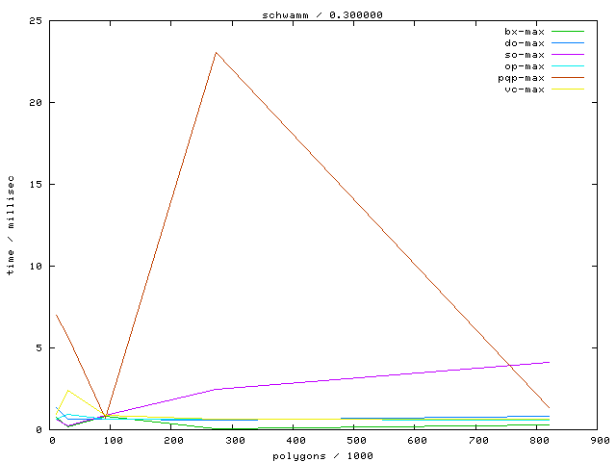
Task: Select the do-max legend entry text
Action: point(524,43)
